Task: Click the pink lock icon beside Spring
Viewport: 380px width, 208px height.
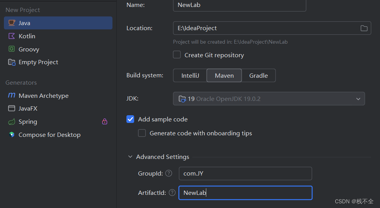Action: (105, 121)
